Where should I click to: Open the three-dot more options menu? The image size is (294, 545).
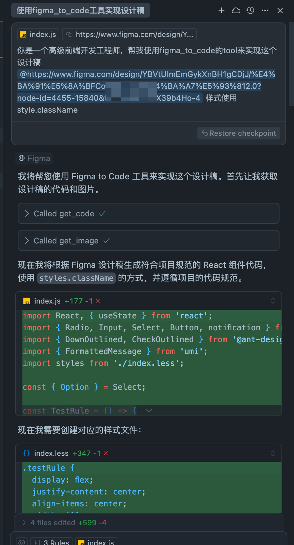(x=265, y=11)
